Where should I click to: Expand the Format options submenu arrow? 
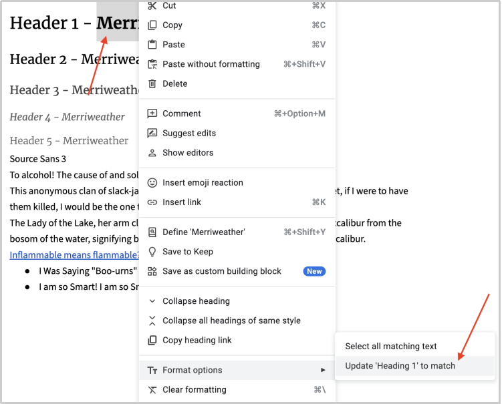point(323,370)
